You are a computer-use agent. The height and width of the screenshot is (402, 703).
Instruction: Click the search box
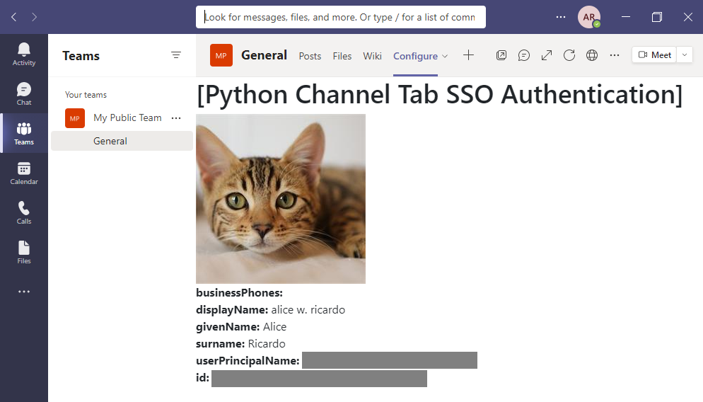(341, 17)
